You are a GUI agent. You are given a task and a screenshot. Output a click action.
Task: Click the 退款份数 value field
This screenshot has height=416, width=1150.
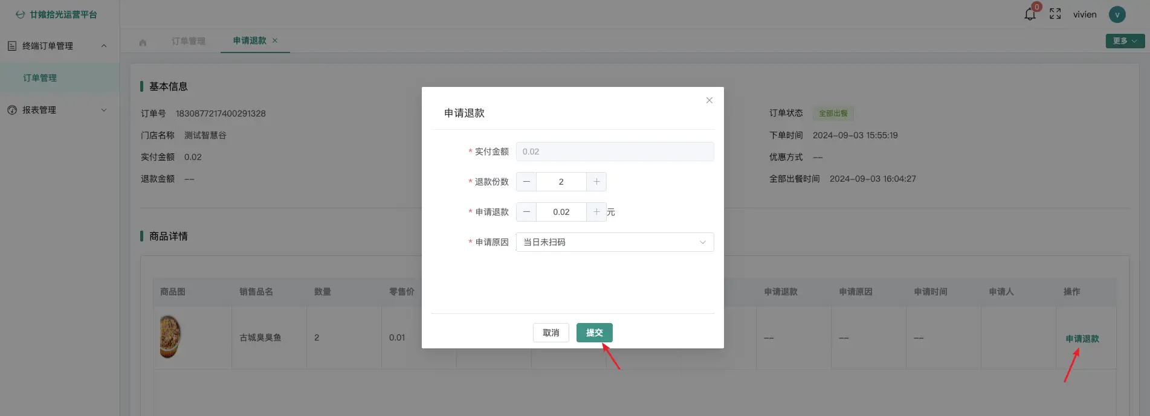click(x=561, y=182)
